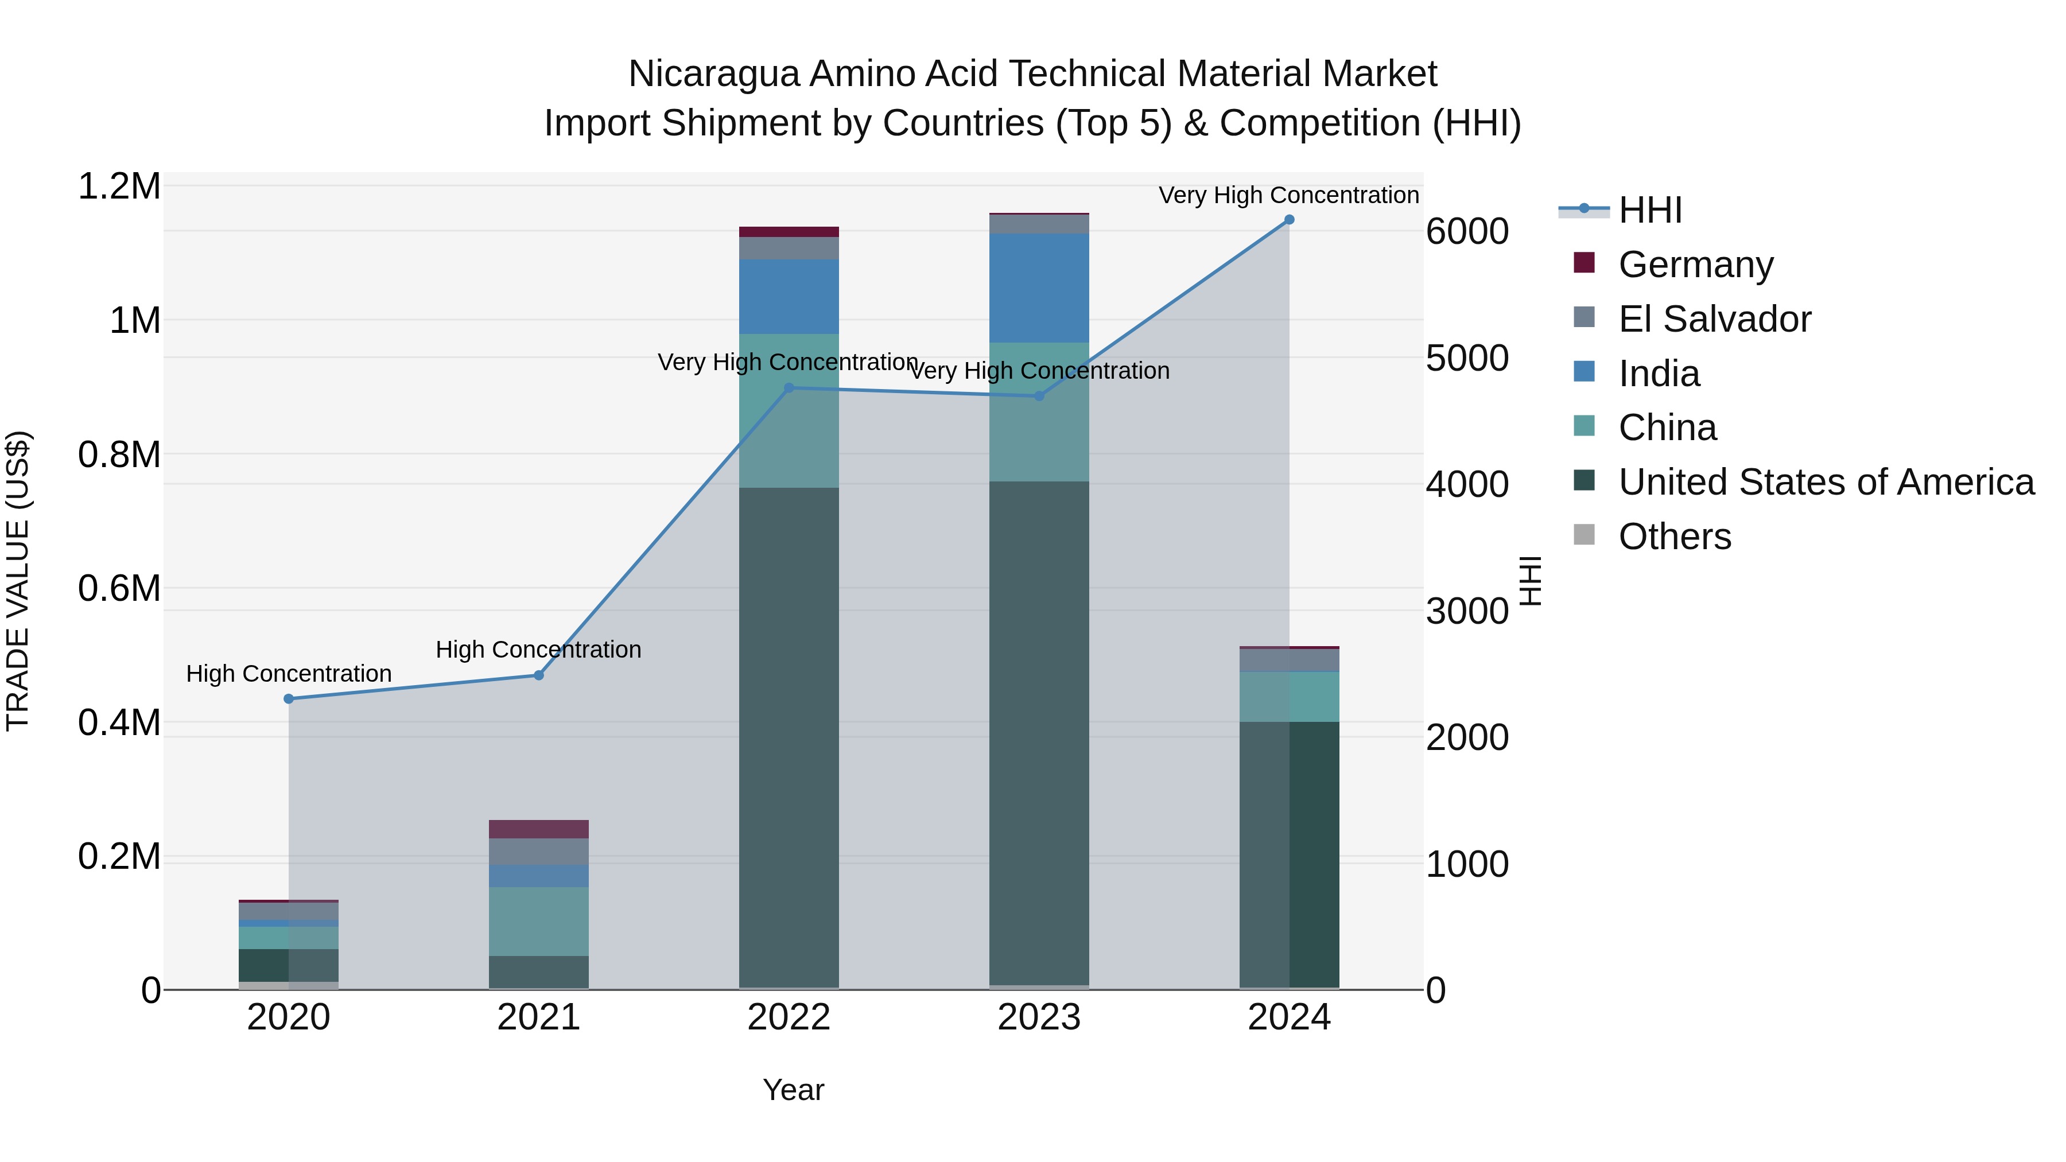The height and width of the screenshot is (1162, 2066).
Task: Click the El Salvador segment of 2024 bar
Action: pos(1290,660)
